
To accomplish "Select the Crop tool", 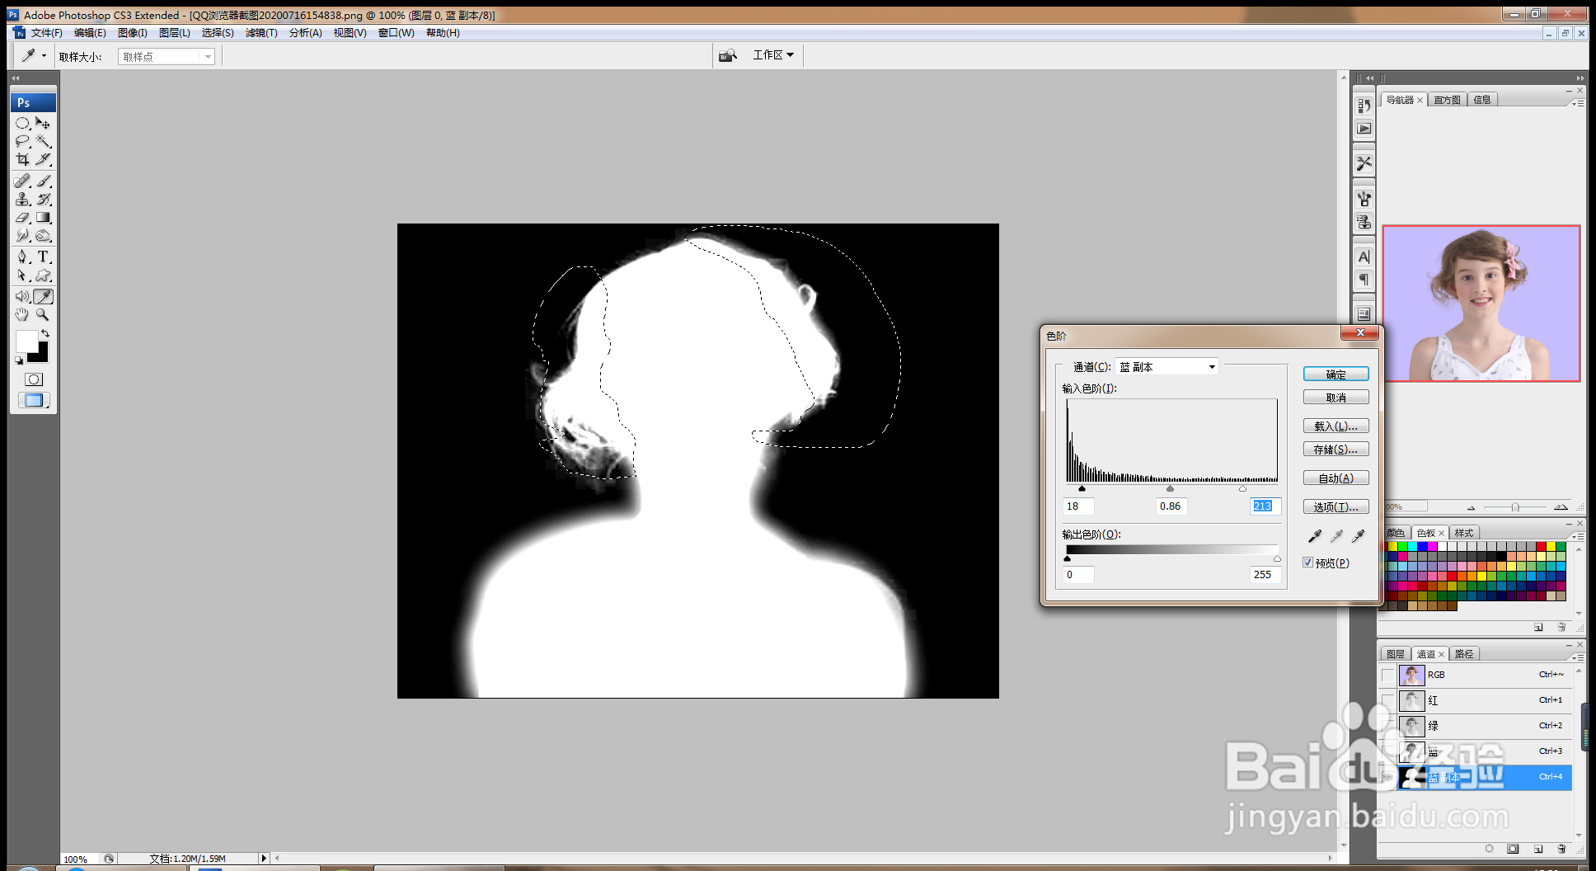I will (22, 159).
